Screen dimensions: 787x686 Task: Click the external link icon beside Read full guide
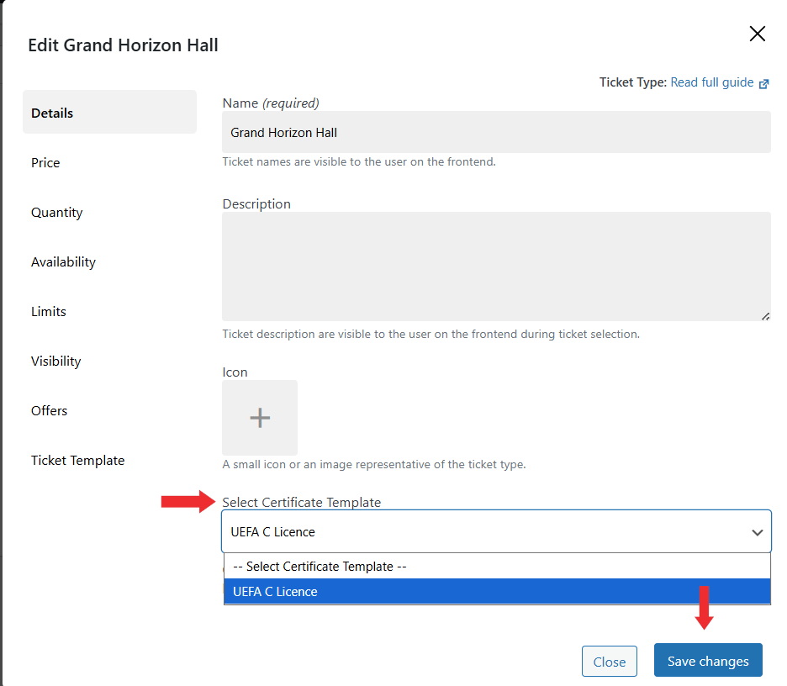tap(764, 83)
